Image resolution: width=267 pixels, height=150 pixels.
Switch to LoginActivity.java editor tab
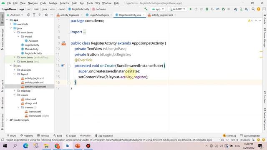99,15
